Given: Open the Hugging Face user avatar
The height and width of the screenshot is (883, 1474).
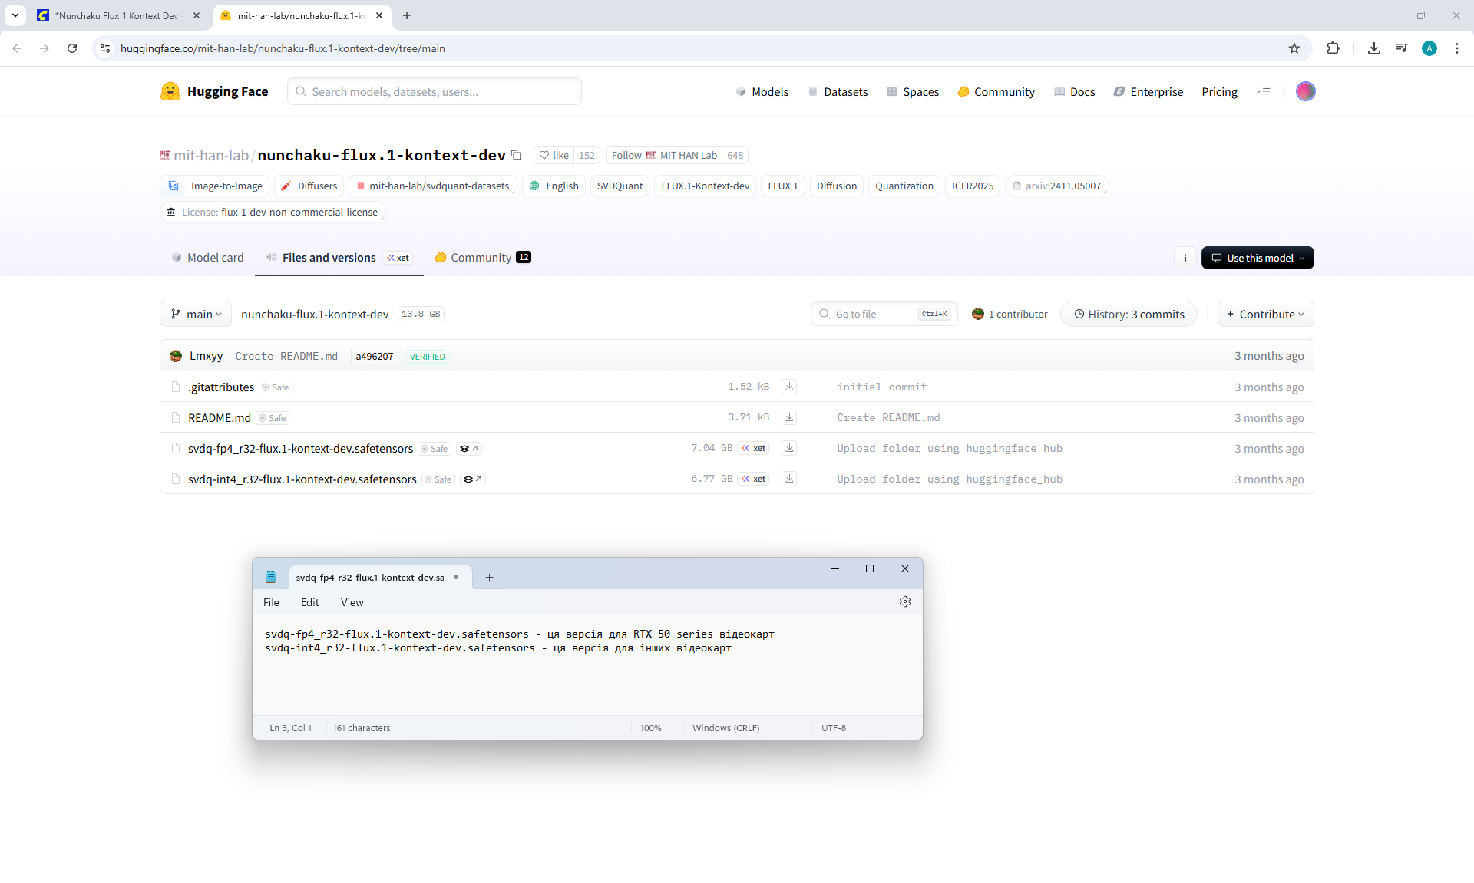Looking at the screenshot, I should (1305, 91).
